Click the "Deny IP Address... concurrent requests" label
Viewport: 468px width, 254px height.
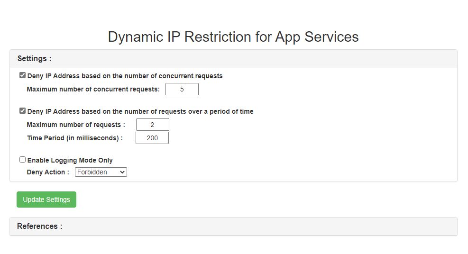click(125, 76)
